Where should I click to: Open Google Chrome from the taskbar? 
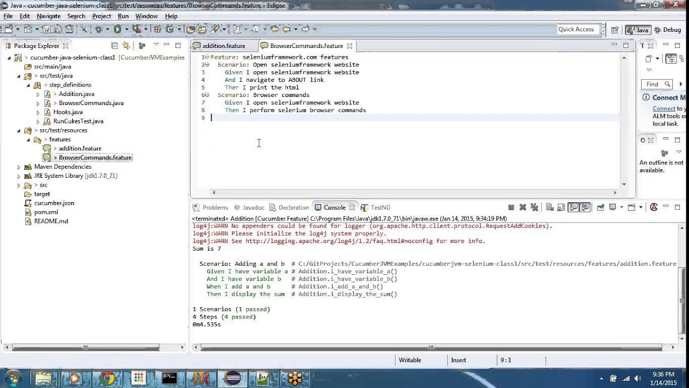coord(107,378)
